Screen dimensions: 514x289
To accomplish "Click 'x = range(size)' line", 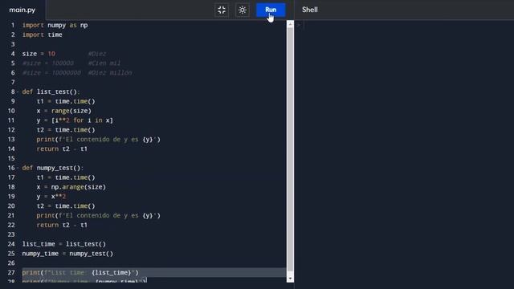I will pyautogui.click(x=64, y=111).
